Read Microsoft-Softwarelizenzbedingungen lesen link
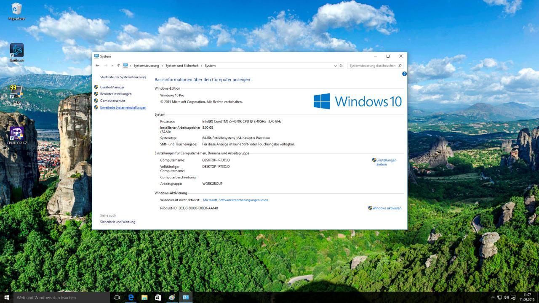539x303 pixels. (x=235, y=200)
